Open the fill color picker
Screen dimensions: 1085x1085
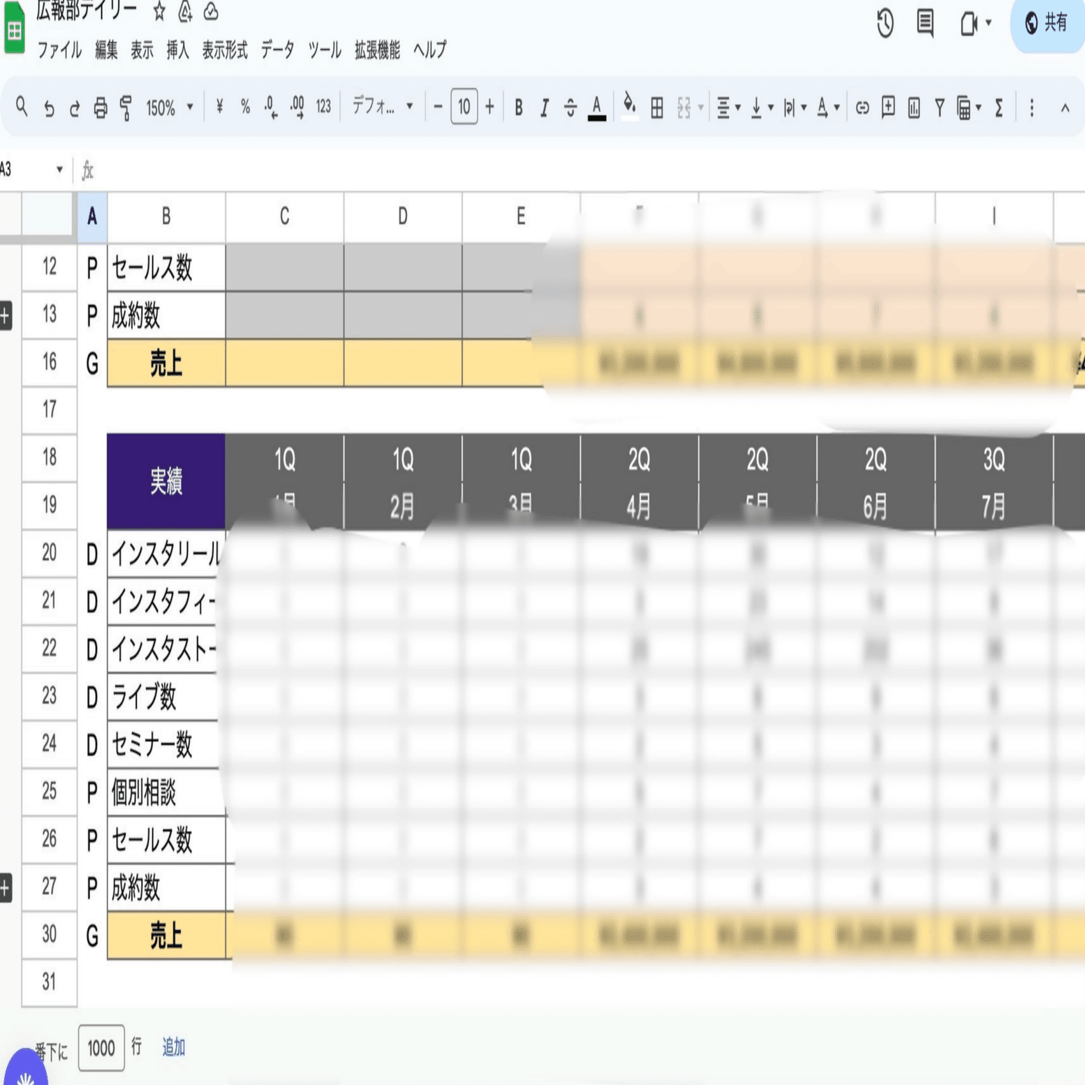(x=629, y=107)
